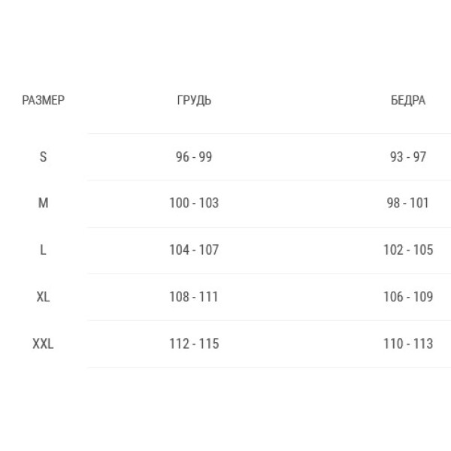Click hips value 106 - 109
The width and height of the screenshot is (451, 451).
point(408,297)
